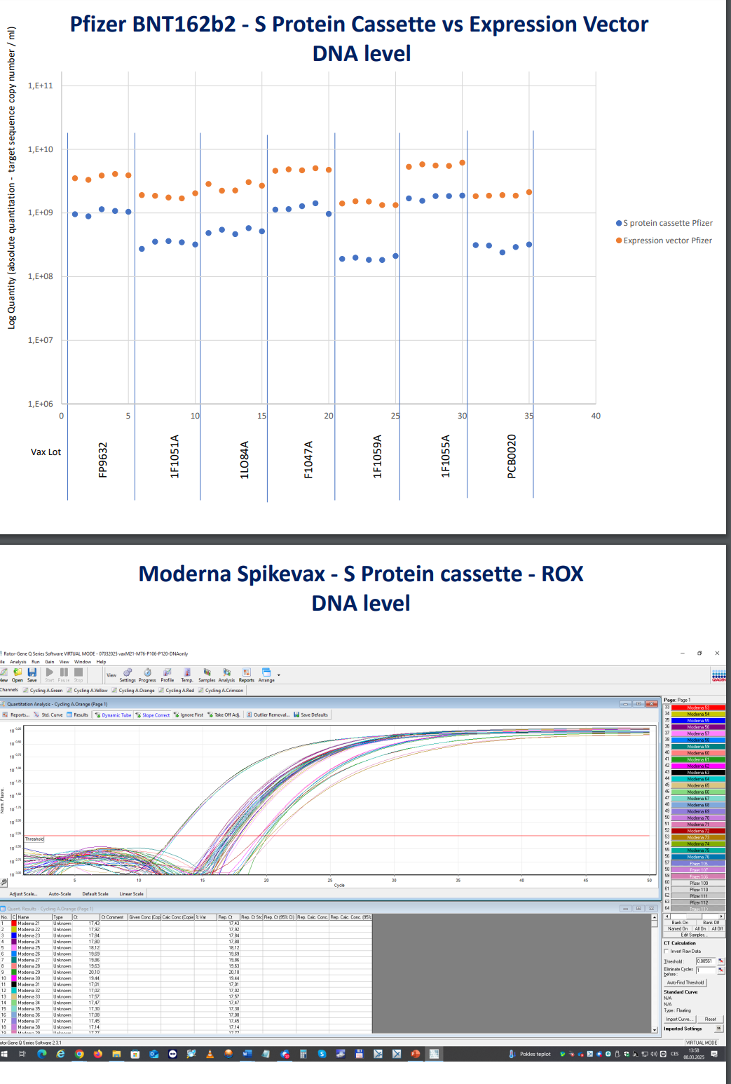Viewport: 731px width, 1084px height.
Task: Click the Start run icon
Action: click(x=50, y=675)
